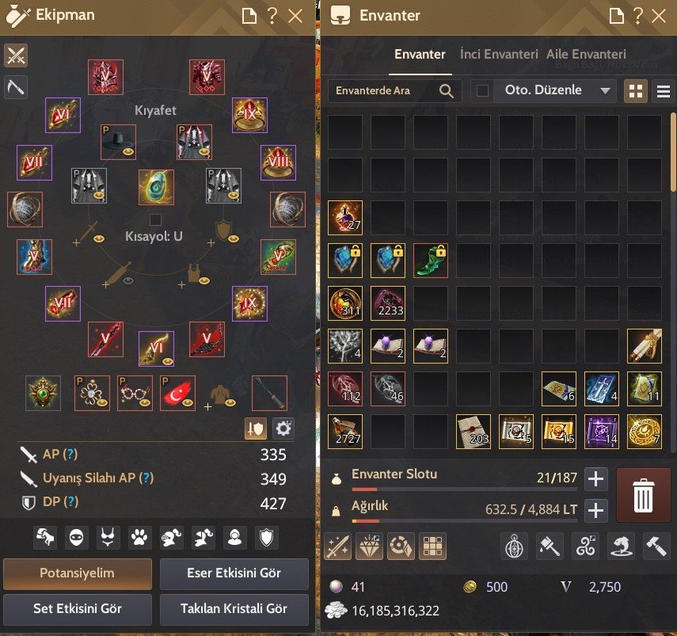Toggle the weapon visibility eye icon
The width and height of the screenshot is (677, 636).
click(128, 280)
